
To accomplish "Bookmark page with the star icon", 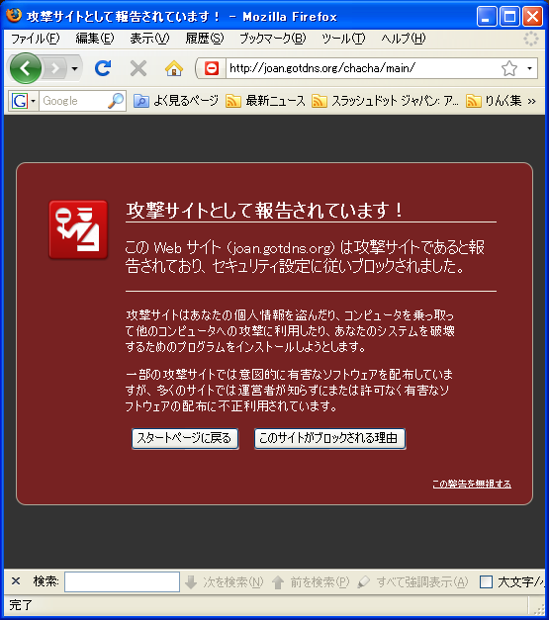I will pos(509,68).
